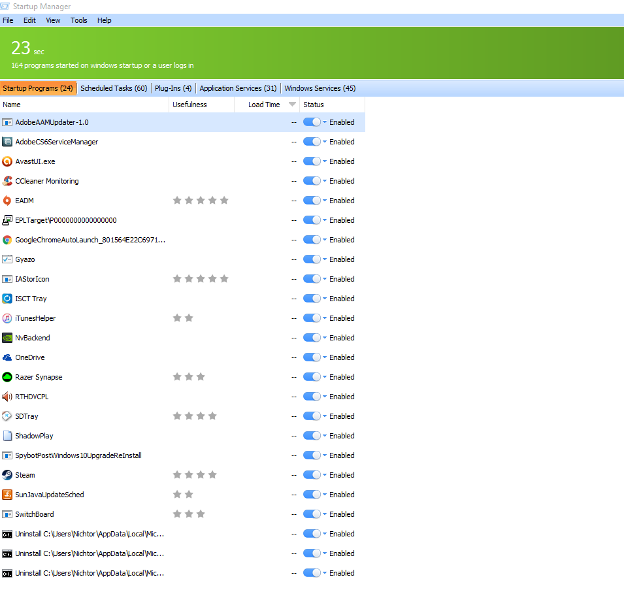Click the AdobeCS6ServiceManager icon

(7, 142)
